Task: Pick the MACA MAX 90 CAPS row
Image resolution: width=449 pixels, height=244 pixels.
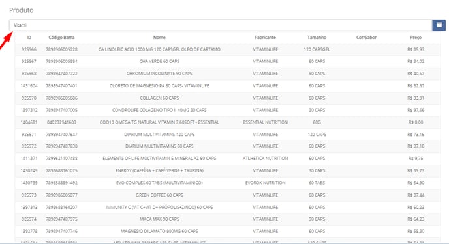Action: (228, 219)
